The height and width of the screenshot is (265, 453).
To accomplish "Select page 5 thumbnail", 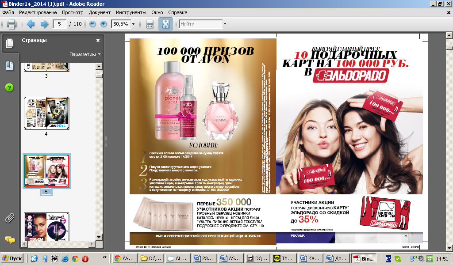I will click(x=46, y=171).
